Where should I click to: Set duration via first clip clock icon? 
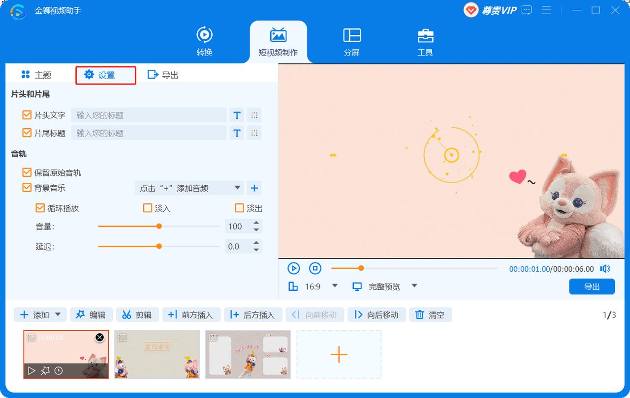click(59, 370)
